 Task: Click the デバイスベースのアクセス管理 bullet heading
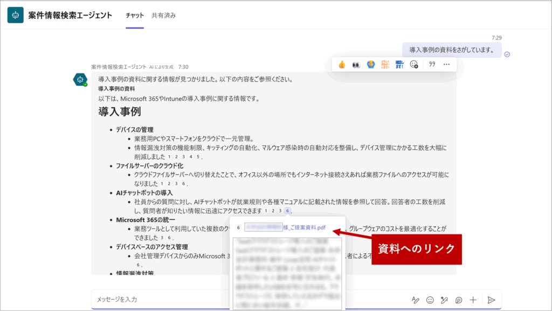pos(151,247)
